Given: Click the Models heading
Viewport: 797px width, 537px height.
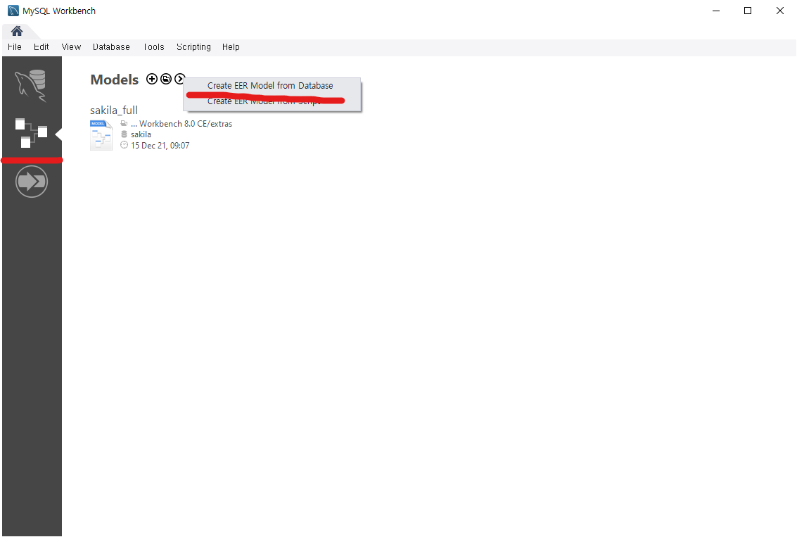Looking at the screenshot, I should (115, 80).
